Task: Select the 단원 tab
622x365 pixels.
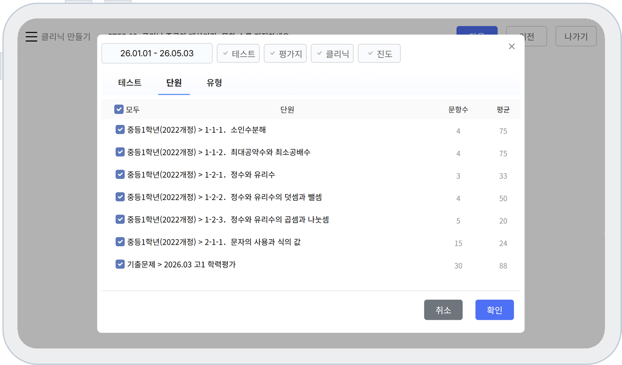Action: pyautogui.click(x=174, y=83)
